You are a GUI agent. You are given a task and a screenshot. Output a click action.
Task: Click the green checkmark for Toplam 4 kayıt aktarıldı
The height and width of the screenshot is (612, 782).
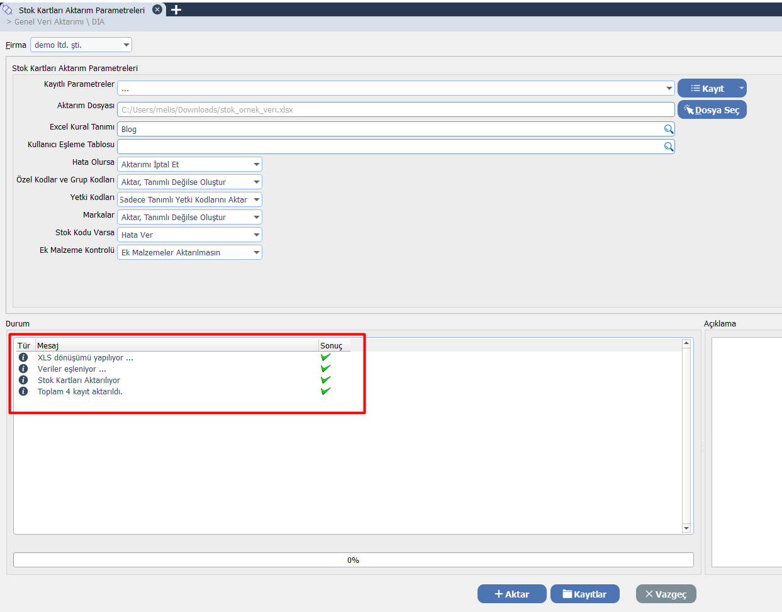click(x=325, y=391)
